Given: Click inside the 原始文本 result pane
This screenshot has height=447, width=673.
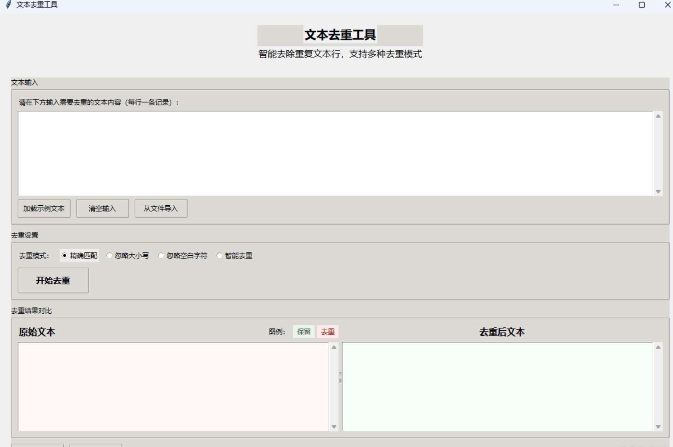Looking at the screenshot, I should tap(173, 386).
